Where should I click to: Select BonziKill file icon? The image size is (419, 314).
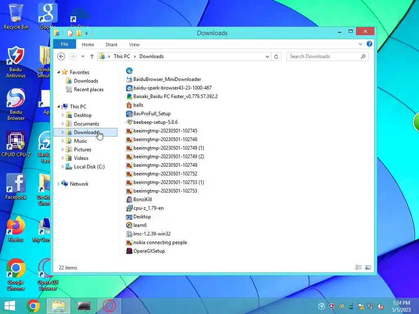click(x=129, y=200)
